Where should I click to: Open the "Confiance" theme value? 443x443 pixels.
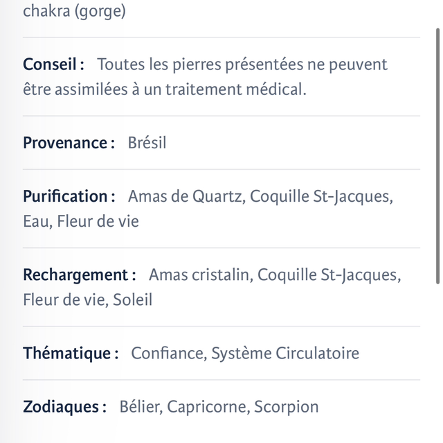(167, 354)
